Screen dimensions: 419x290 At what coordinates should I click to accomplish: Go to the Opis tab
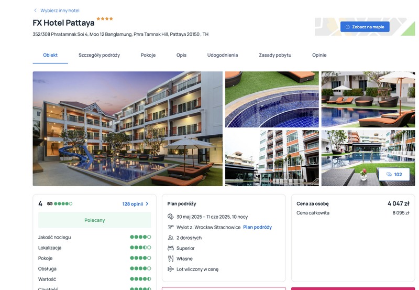coord(181,55)
